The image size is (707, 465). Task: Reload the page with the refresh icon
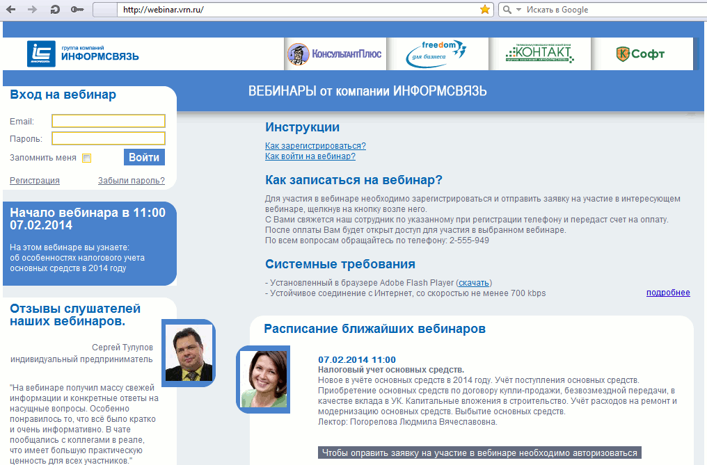click(x=55, y=10)
